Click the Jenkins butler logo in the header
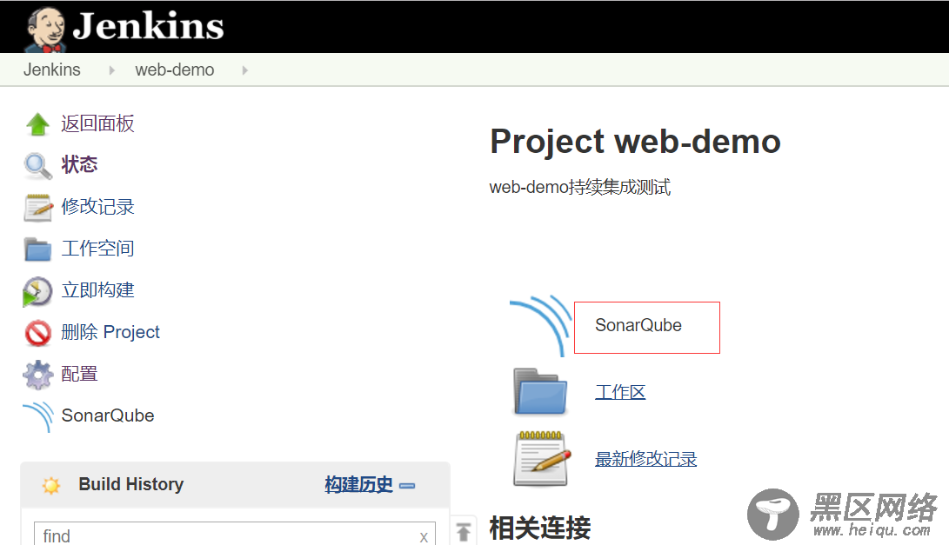This screenshot has width=949, height=545. (x=45, y=29)
